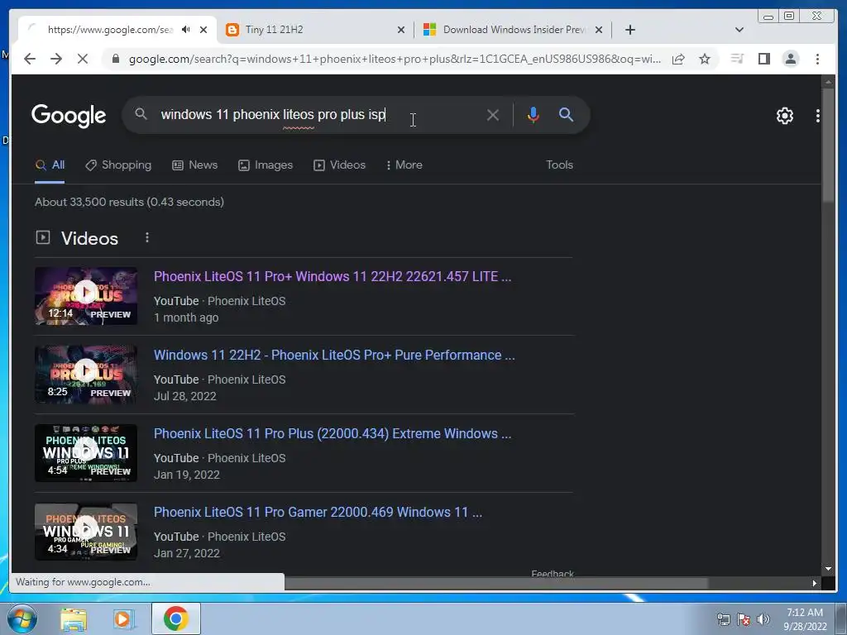Switch to Shopping results

(x=118, y=165)
